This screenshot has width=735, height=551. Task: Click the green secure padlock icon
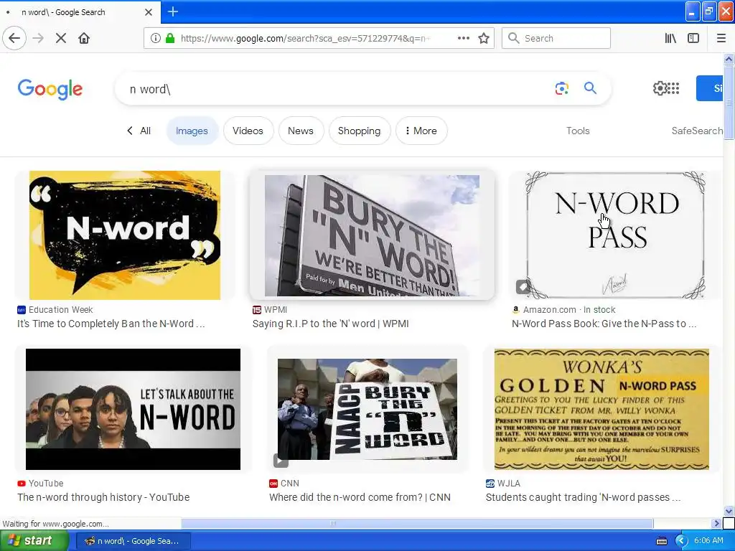[x=170, y=38]
